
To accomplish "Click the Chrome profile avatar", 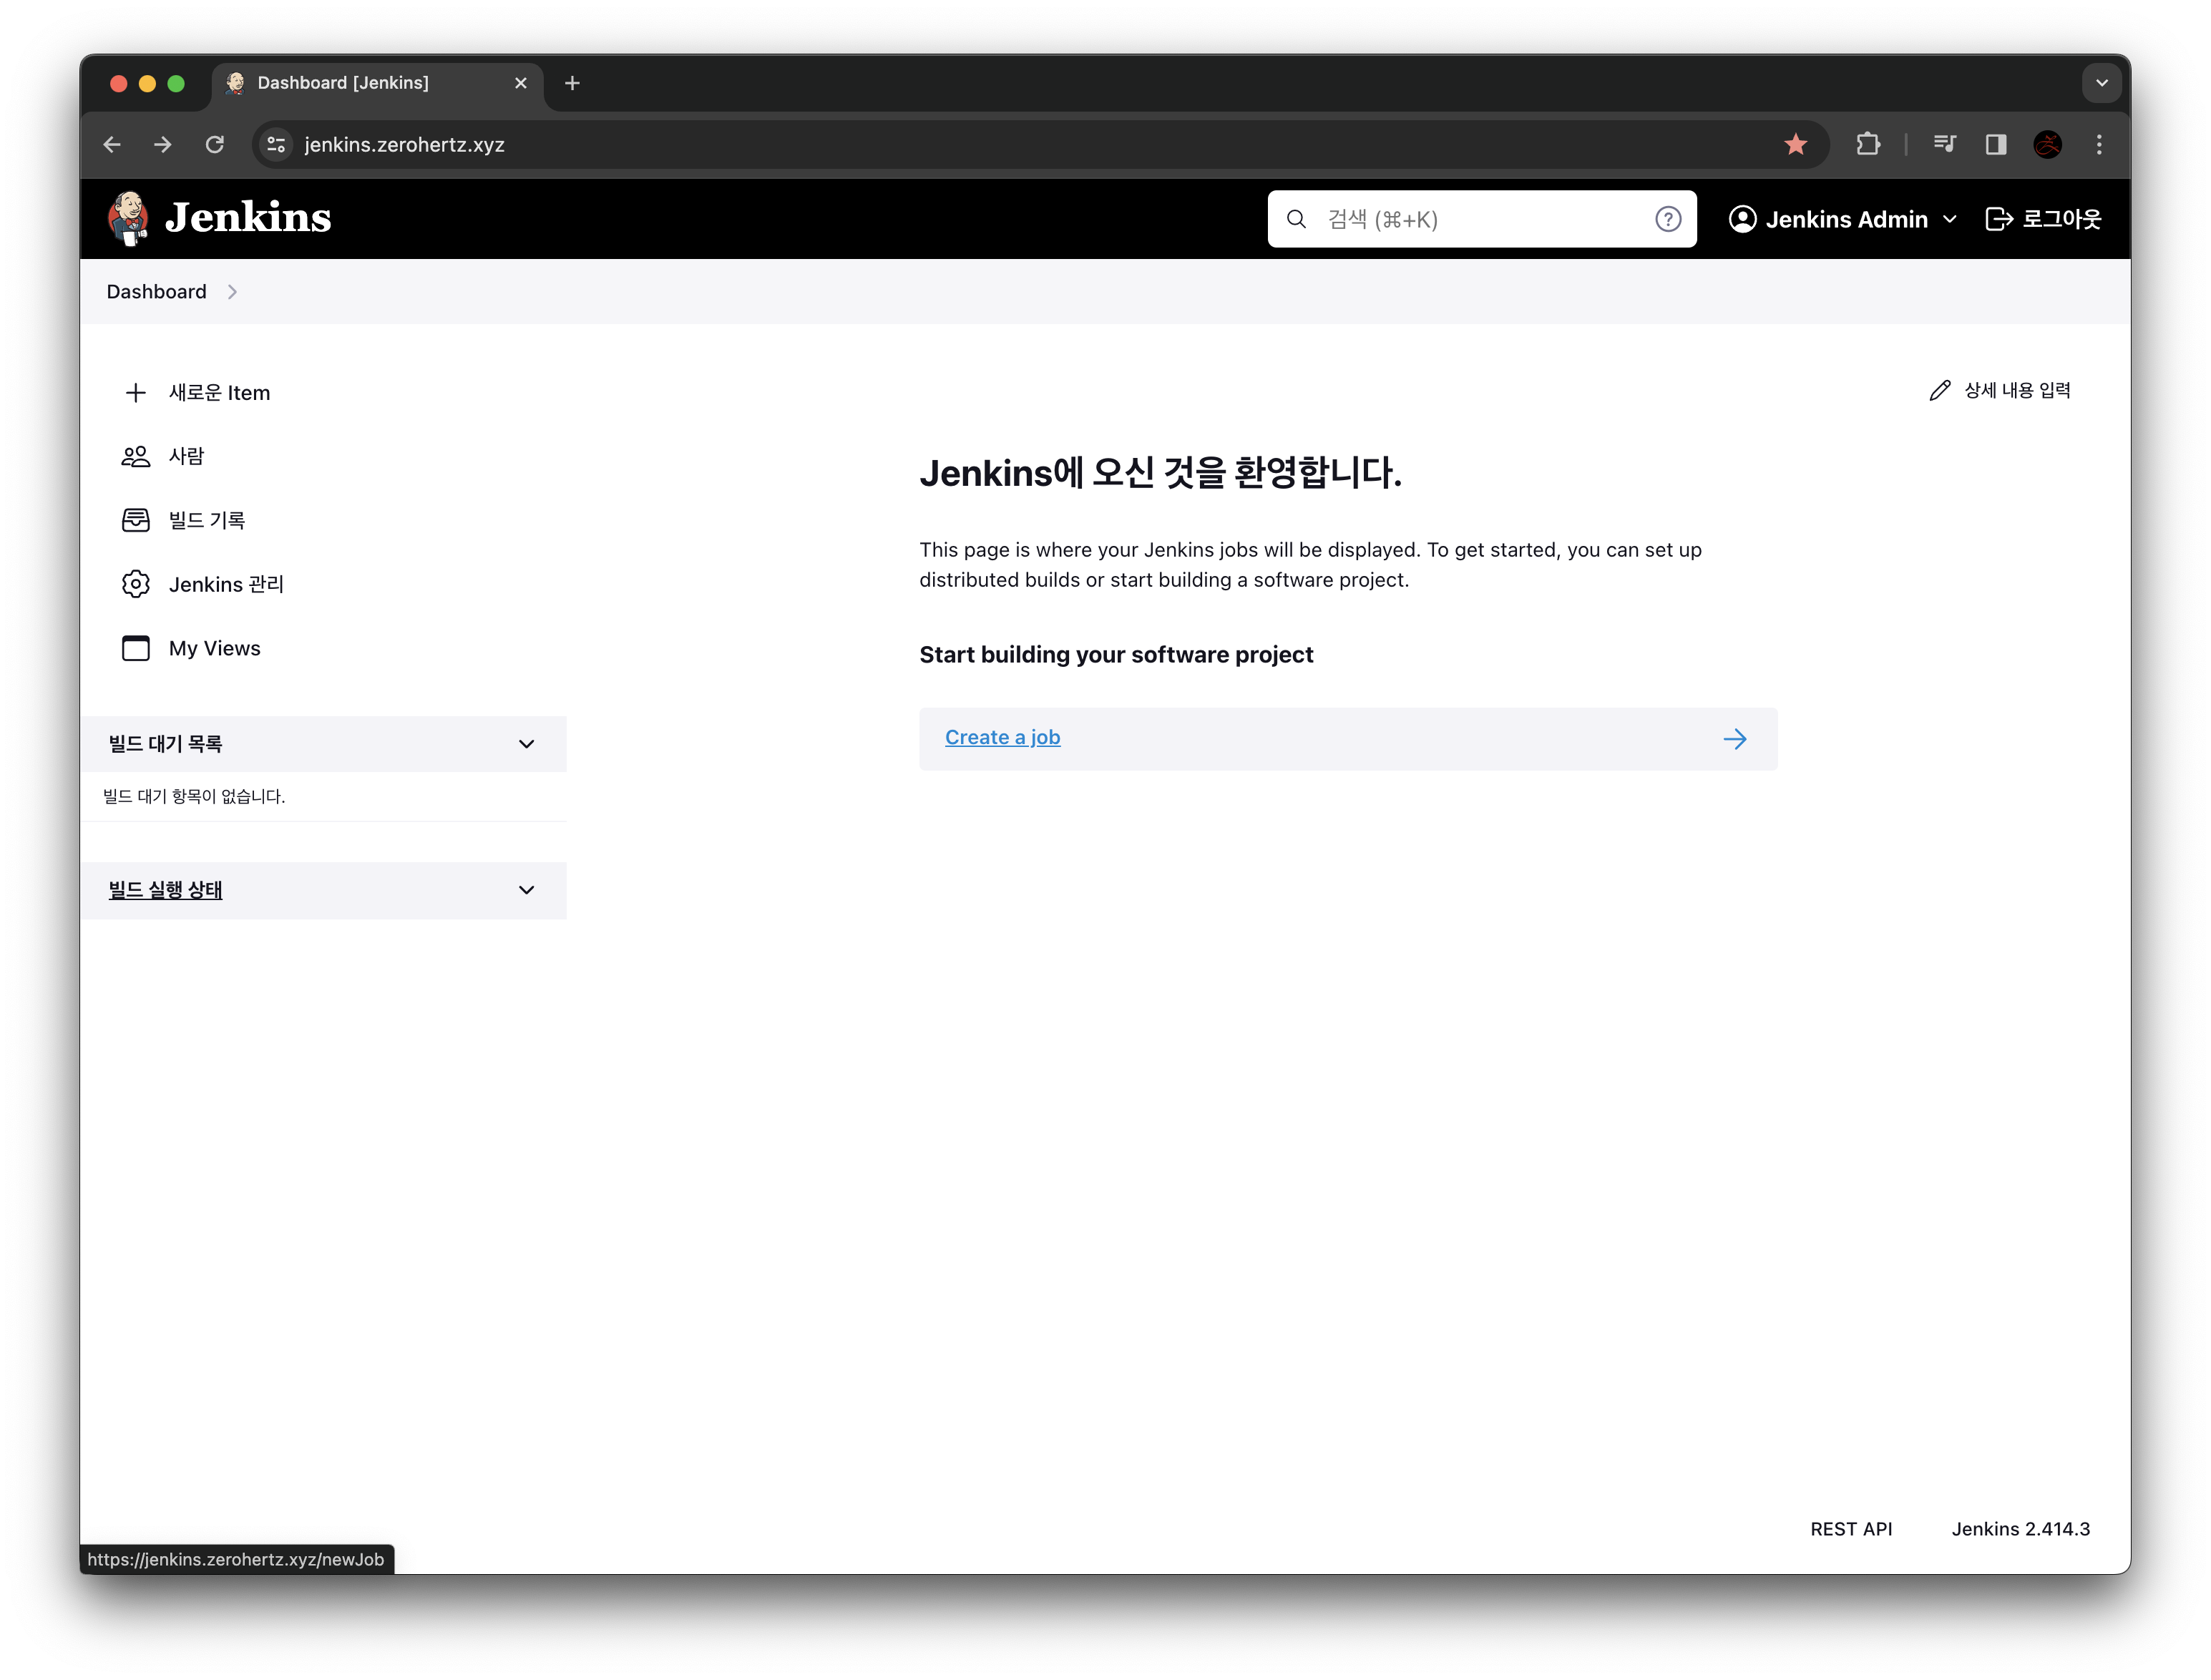I will coord(2047,144).
